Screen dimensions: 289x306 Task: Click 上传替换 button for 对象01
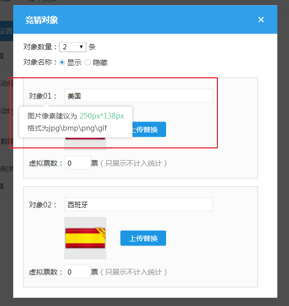pyautogui.click(x=149, y=130)
